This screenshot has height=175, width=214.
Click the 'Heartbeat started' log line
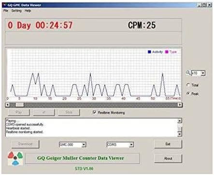18,128
